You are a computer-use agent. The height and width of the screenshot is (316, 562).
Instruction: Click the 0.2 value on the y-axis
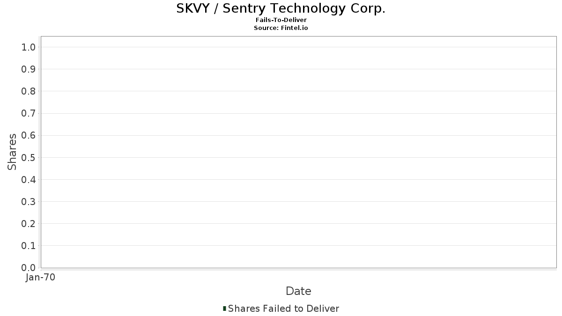(x=29, y=224)
